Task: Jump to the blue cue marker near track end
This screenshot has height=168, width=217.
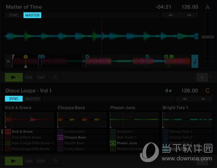Action: coord(147,57)
